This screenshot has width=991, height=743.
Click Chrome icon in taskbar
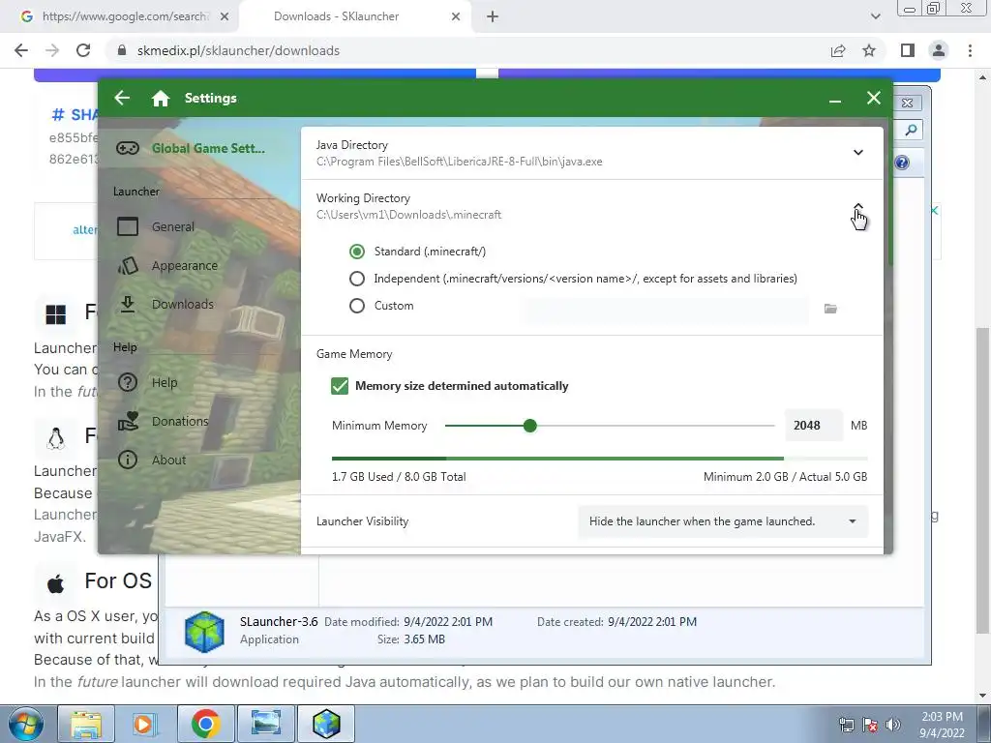tap(205, 724)
